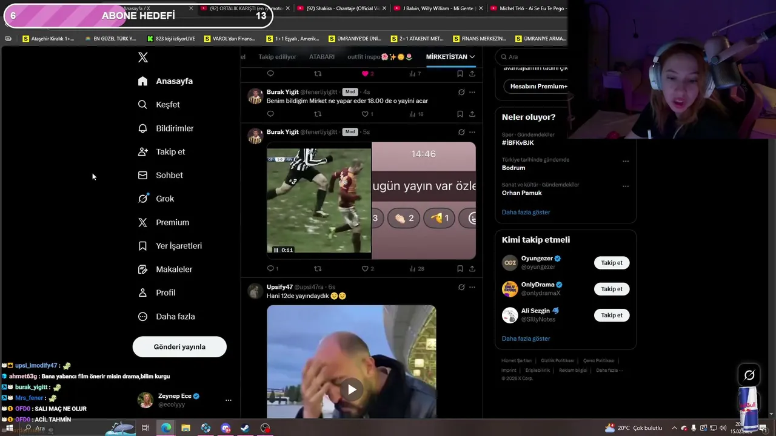Open more menu on Upsify47 tweet
Image resolution: width=776 pixels, height=436 pixels.
pos(472,287)
